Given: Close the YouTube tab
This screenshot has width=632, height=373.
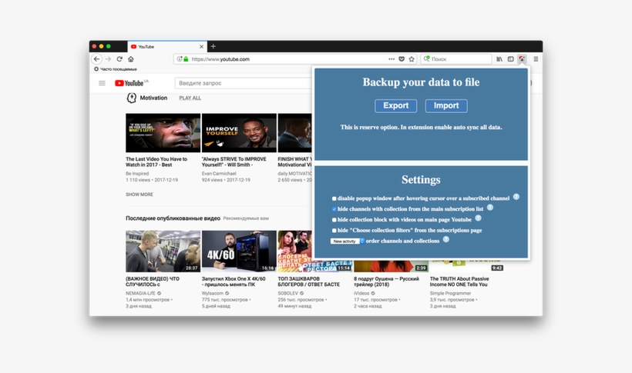Looking at the screenshot, I should point(201,47).
